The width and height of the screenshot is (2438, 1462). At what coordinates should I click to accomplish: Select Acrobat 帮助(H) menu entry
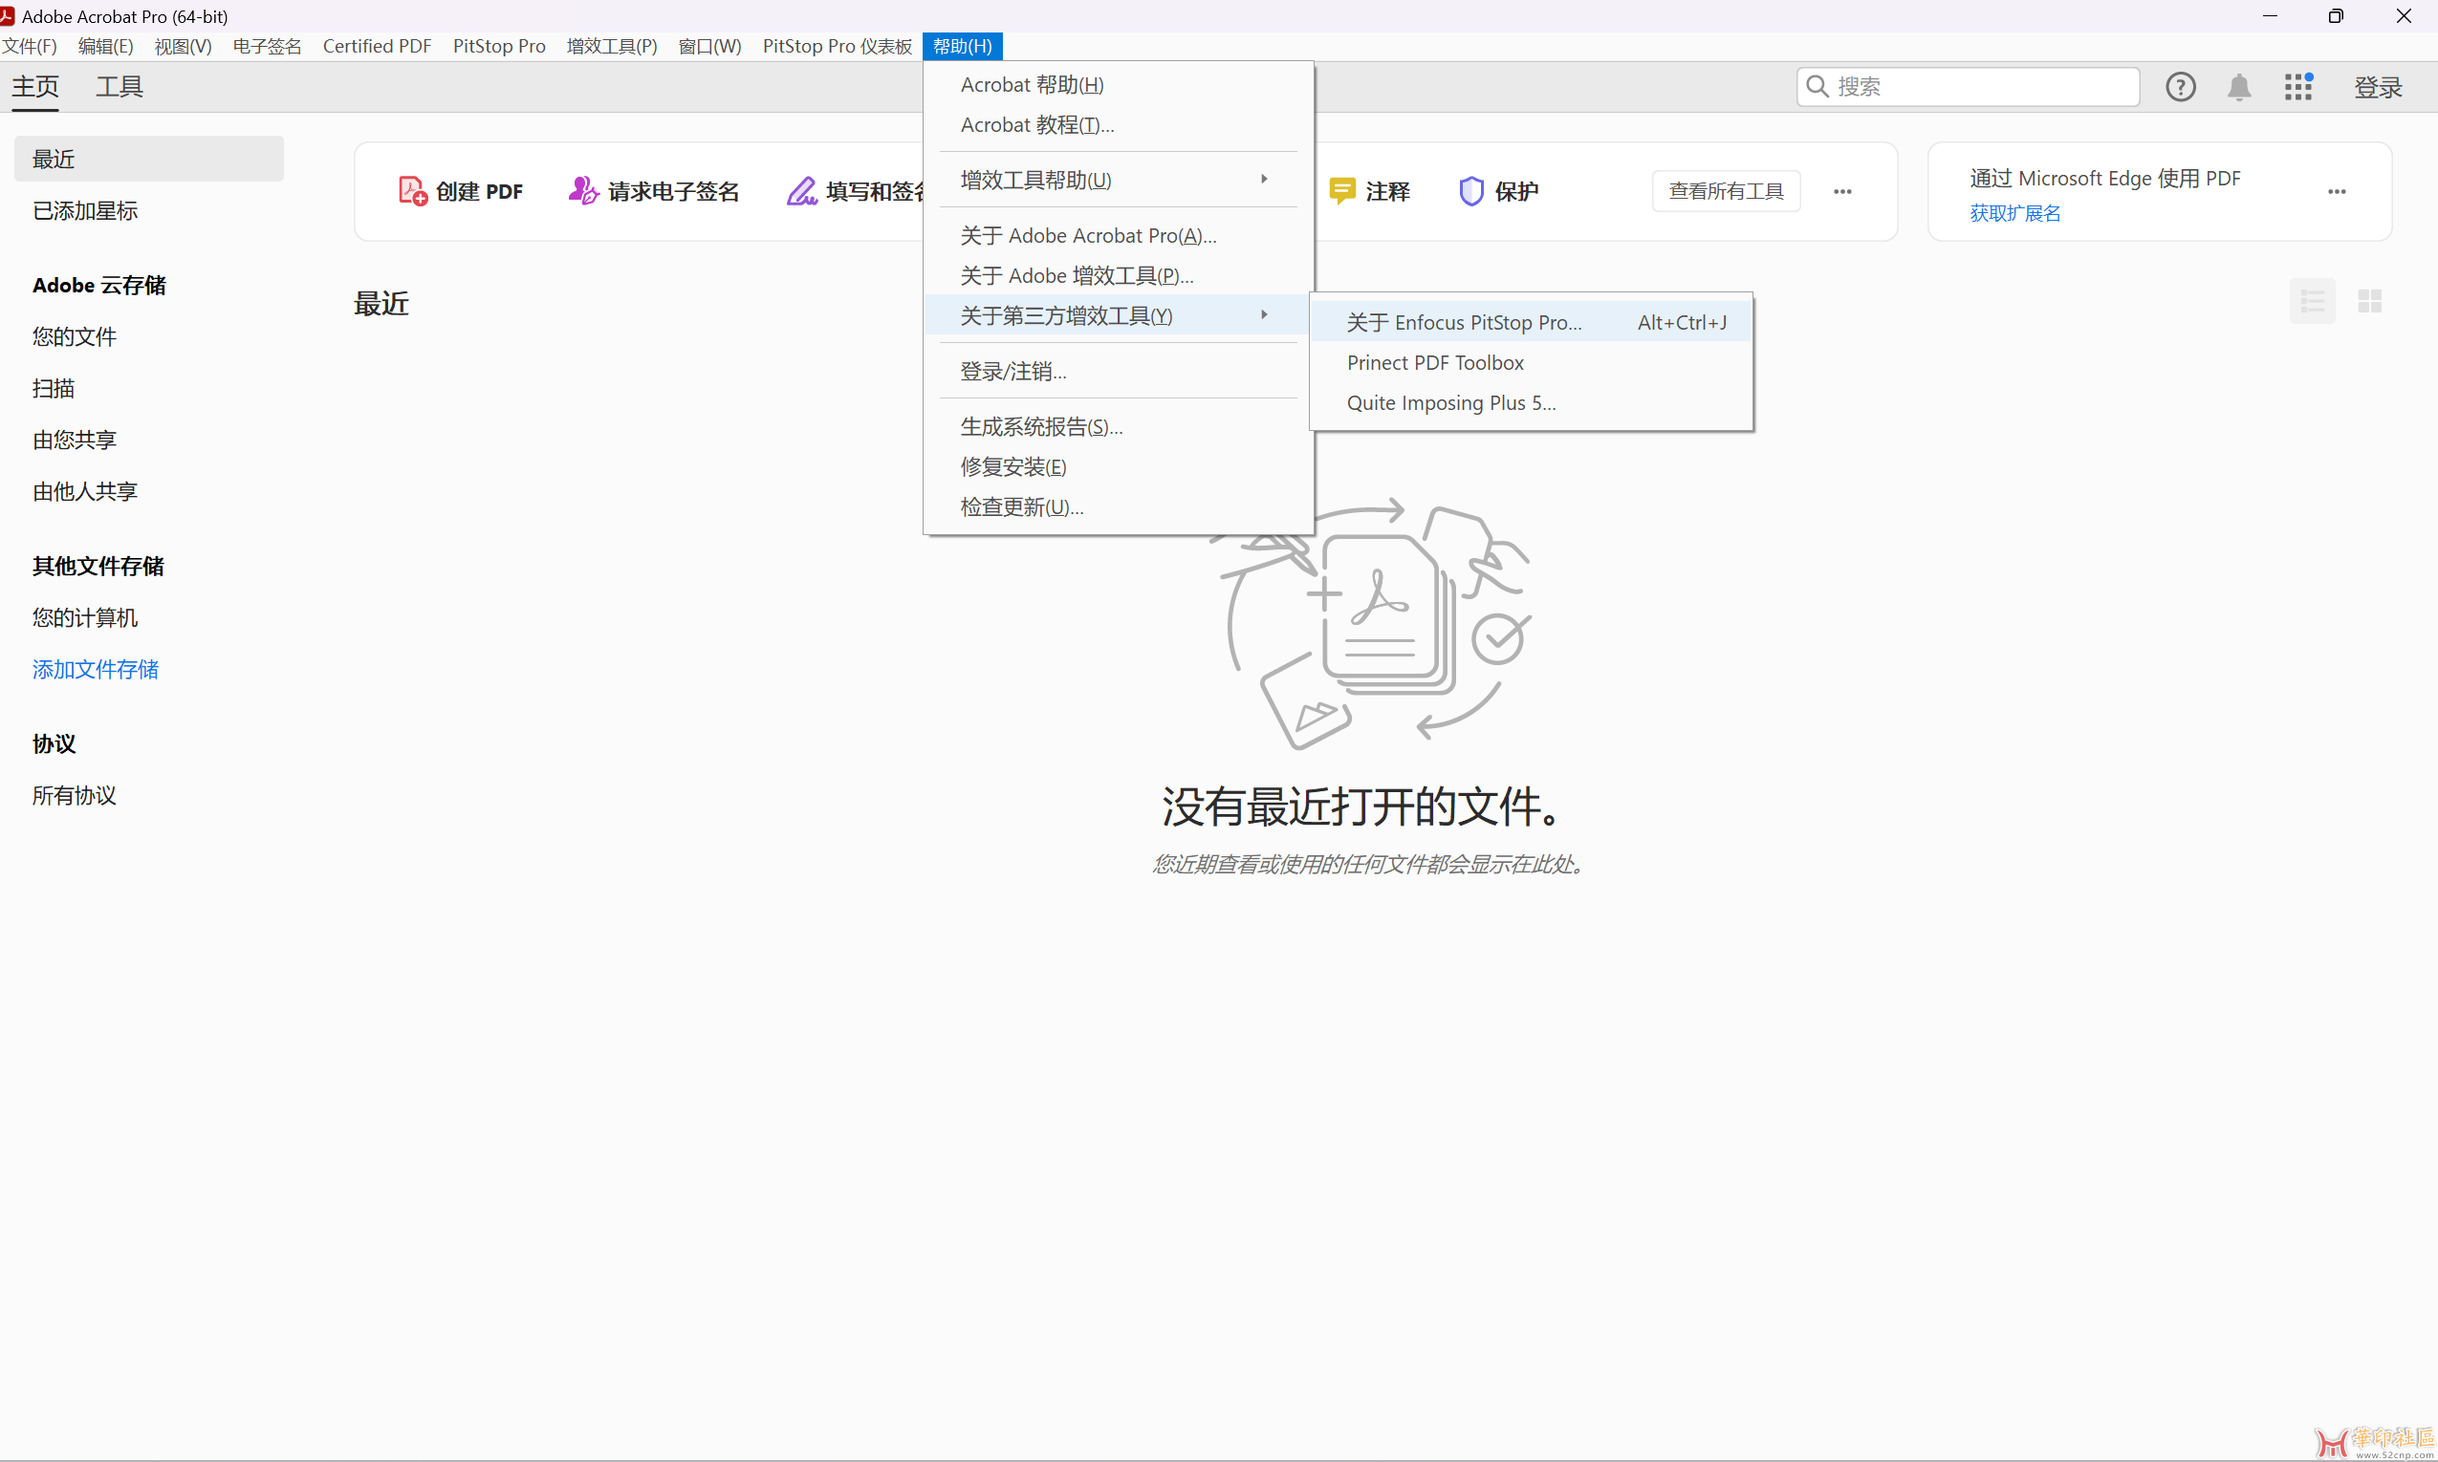click(x=1119, y=85)
